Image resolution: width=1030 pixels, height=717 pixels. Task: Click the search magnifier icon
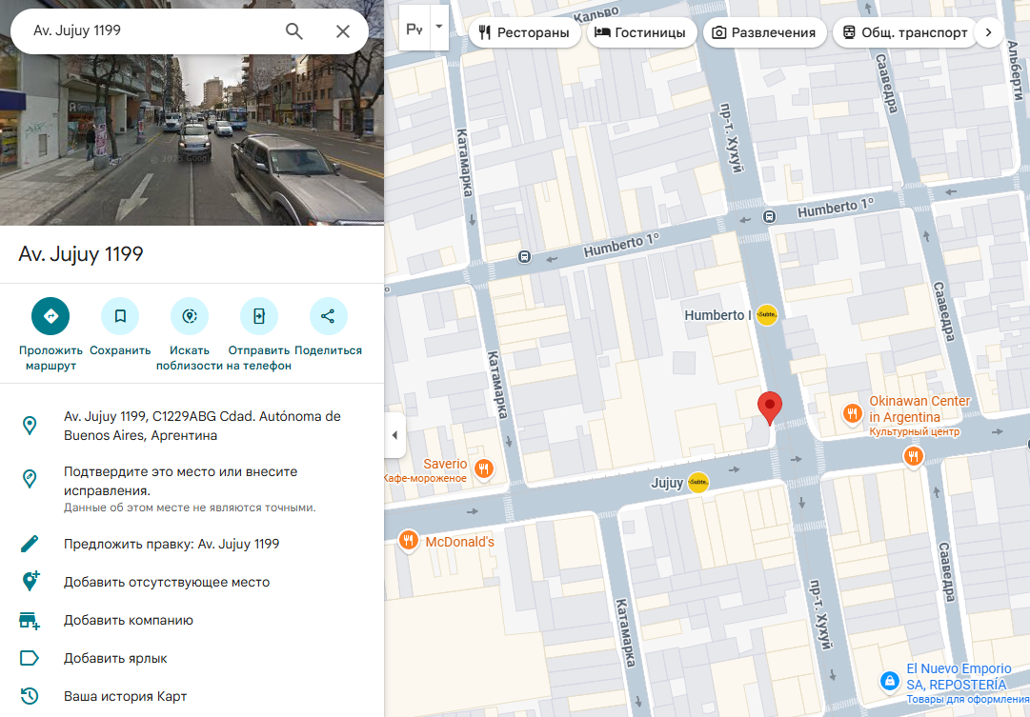pos(294,31)
